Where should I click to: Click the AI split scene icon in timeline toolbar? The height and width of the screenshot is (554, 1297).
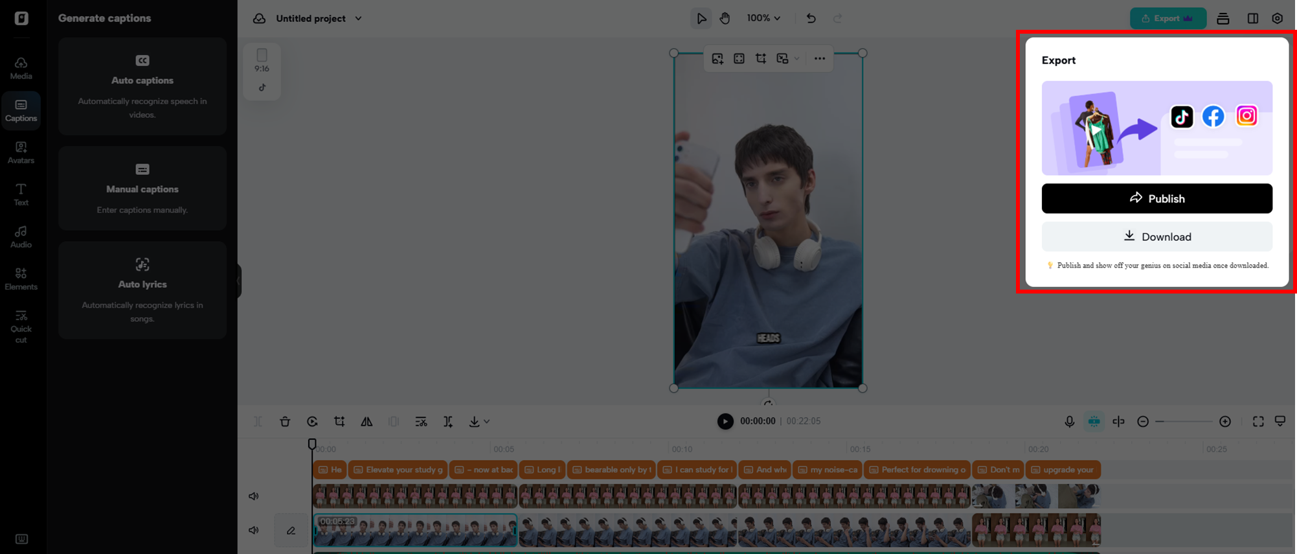[448, 422]
